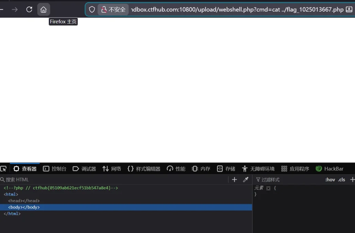Switch to the 控制台 console tab
Viewport: 355px width, 233px height.
pyautogui.click(x=55, y=169)
